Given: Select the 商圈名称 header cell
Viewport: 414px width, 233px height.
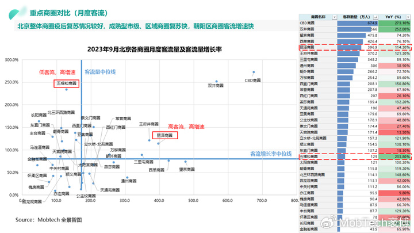Looking at the screenshot, I should [318, 17].
